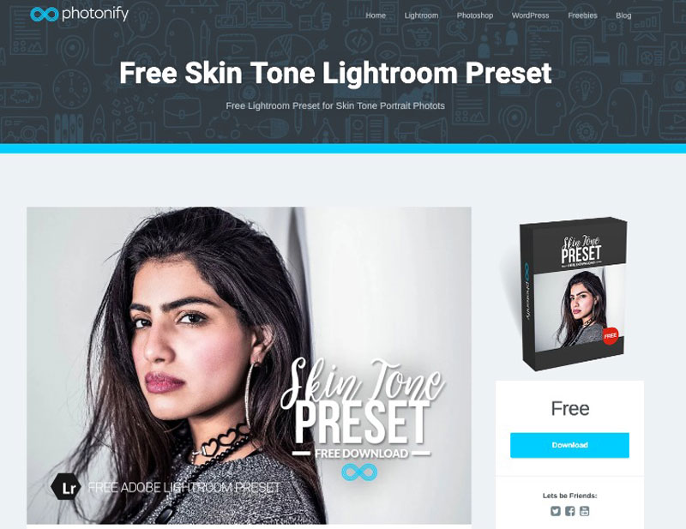The image size is (686, 529).
Task: Open the Lightroom menu item
Action: [x=421, y=15]
